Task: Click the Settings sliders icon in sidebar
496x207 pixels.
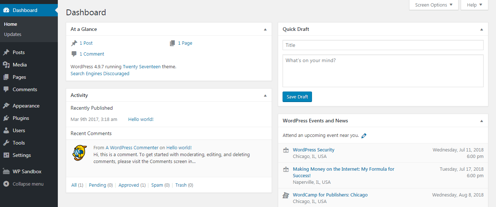Action: [6, 155]
